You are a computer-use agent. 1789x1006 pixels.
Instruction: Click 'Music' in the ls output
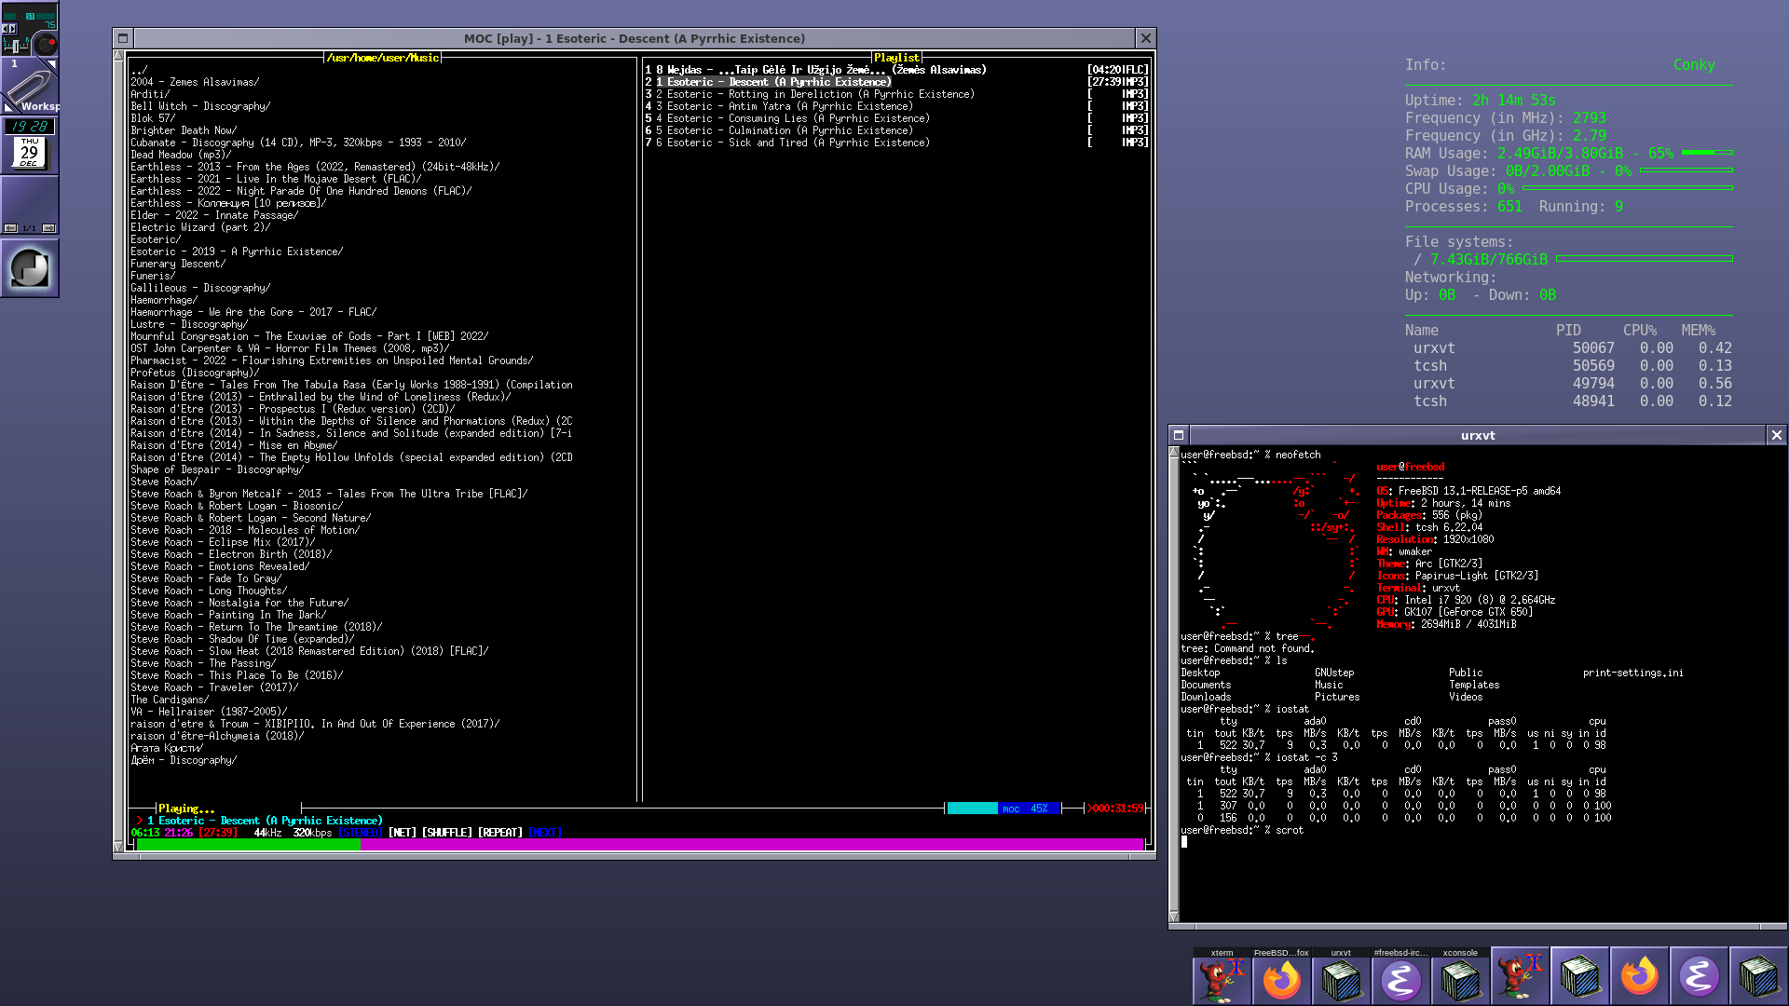click(x=1329, y=685)
